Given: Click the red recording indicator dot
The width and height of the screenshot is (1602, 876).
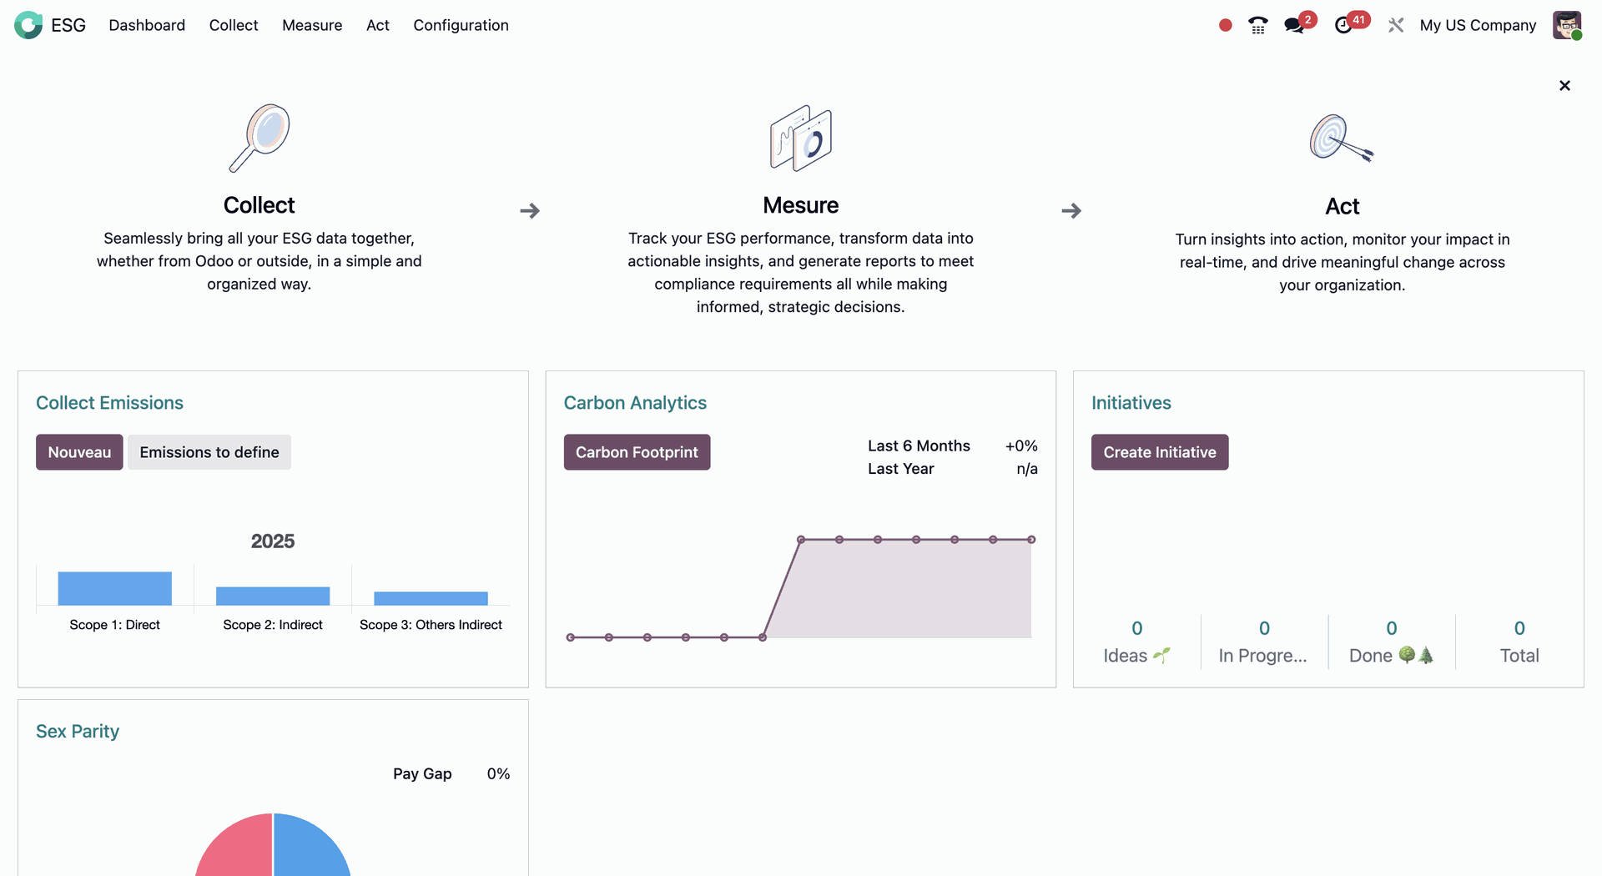Looking at the screenshot, I should click(1225, 25).
